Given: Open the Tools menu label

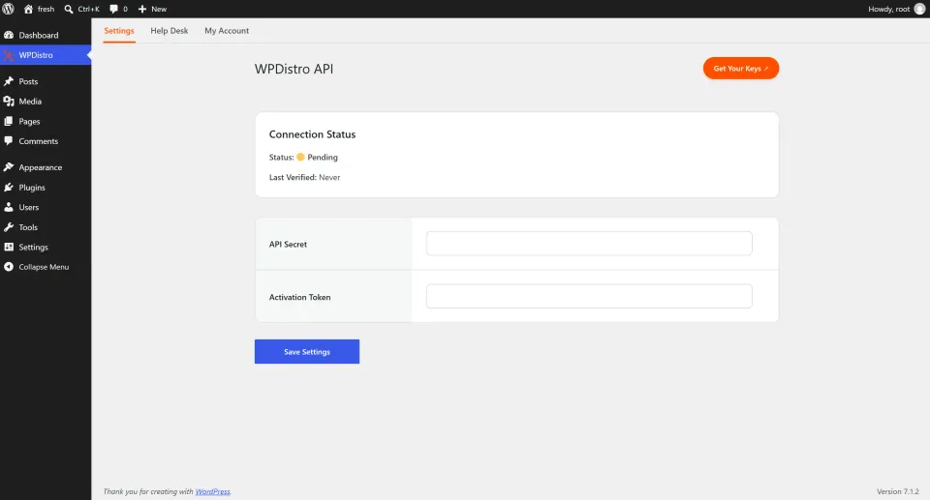Looking at the screenshot, I should point(28,227).
